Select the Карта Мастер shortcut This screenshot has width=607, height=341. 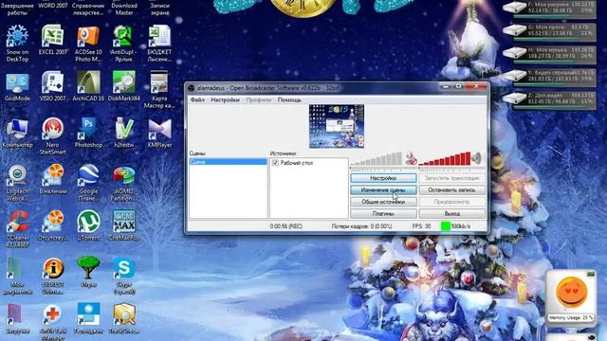159,90
